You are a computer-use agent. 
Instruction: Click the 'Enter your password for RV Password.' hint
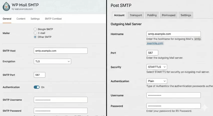[x=169, y=111]
